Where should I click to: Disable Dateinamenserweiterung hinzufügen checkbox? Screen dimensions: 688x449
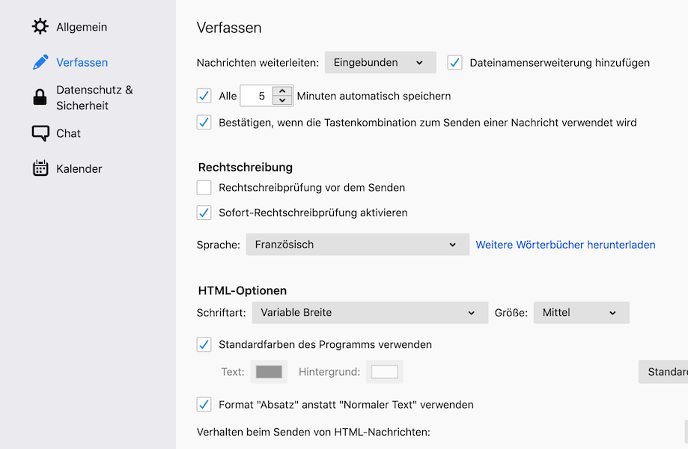(455, 63)
